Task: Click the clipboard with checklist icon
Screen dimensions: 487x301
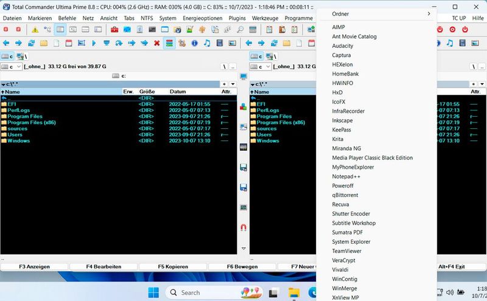Action: tap(295, 29)
